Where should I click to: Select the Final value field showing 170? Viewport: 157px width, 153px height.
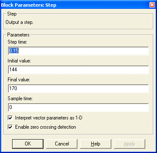[x=78, y=88]
